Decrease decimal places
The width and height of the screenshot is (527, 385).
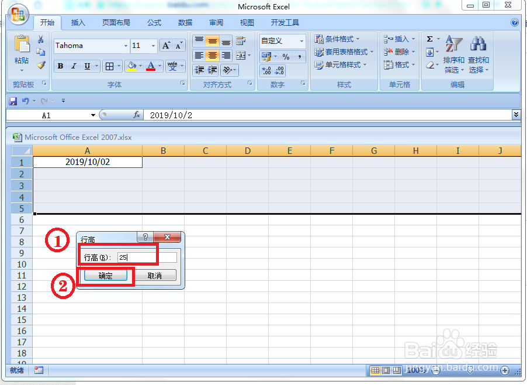coord(280,70)
